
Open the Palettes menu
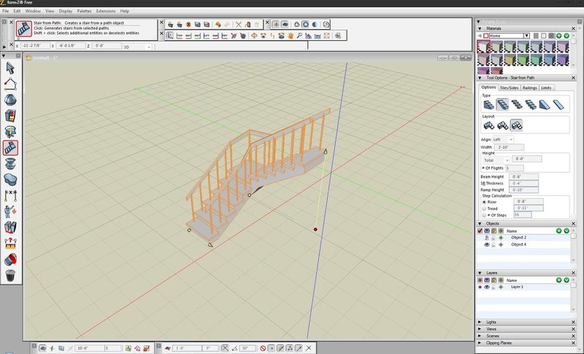tap(85, 12)
